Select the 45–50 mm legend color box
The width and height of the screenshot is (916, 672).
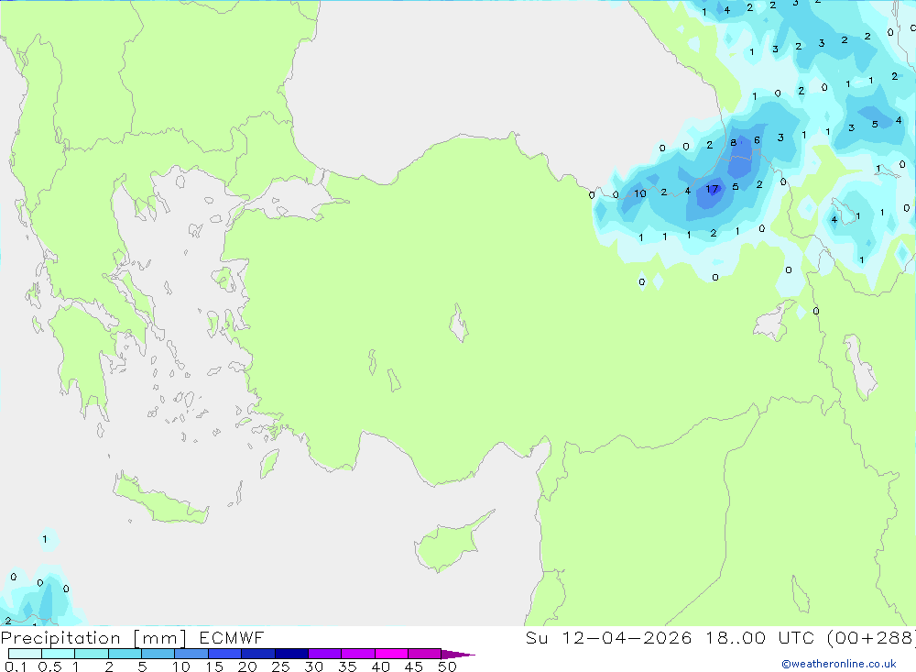[425, 654]
